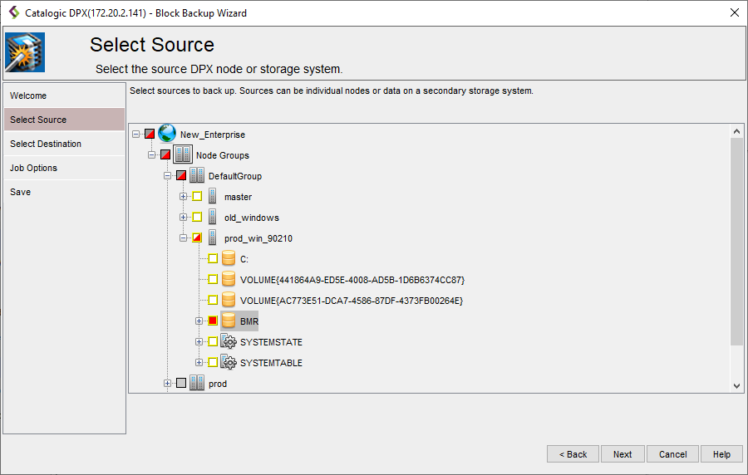
Task: Check the old_windows node checkbox
Action: tap(197, 218)
